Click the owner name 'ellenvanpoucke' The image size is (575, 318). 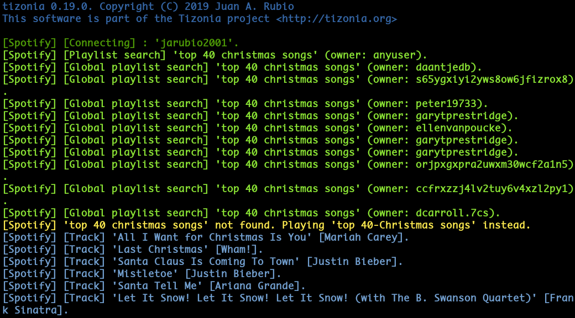[x=458, y=128]
